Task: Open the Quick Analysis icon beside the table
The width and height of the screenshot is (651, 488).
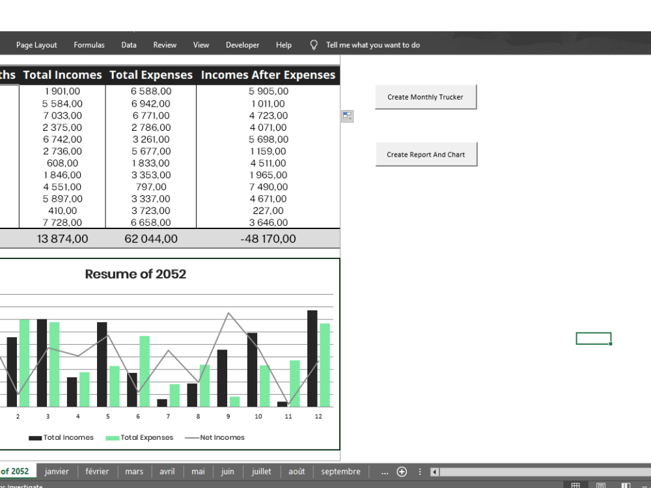Action: click(348, 116)
